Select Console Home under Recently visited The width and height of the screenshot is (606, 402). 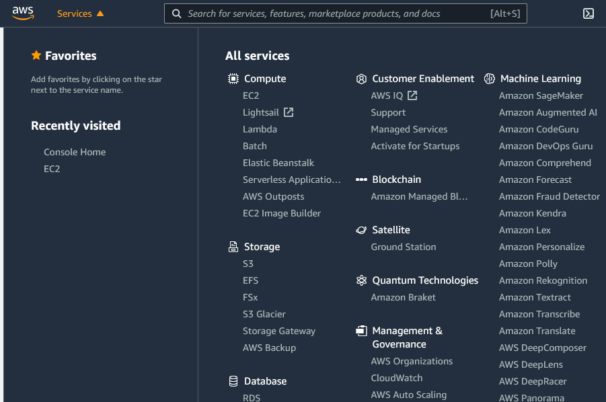75,152
